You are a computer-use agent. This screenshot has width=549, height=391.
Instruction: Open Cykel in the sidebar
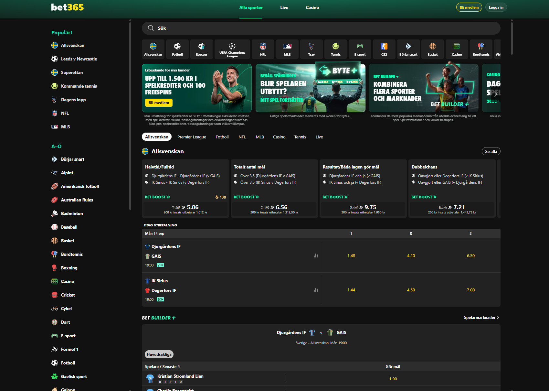[66, 309]
